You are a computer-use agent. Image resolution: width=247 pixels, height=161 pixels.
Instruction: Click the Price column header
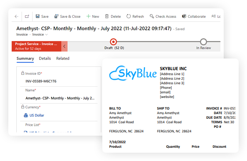click(195, 146)
